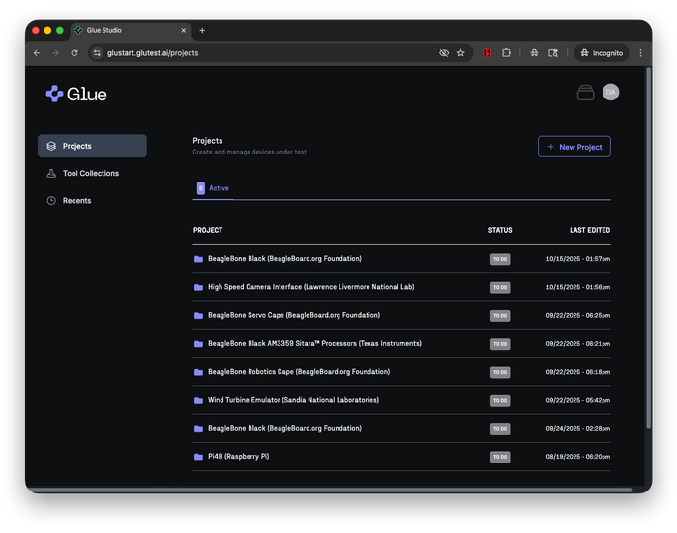Click the Incognito profile indicator

(x=601, y=53)
